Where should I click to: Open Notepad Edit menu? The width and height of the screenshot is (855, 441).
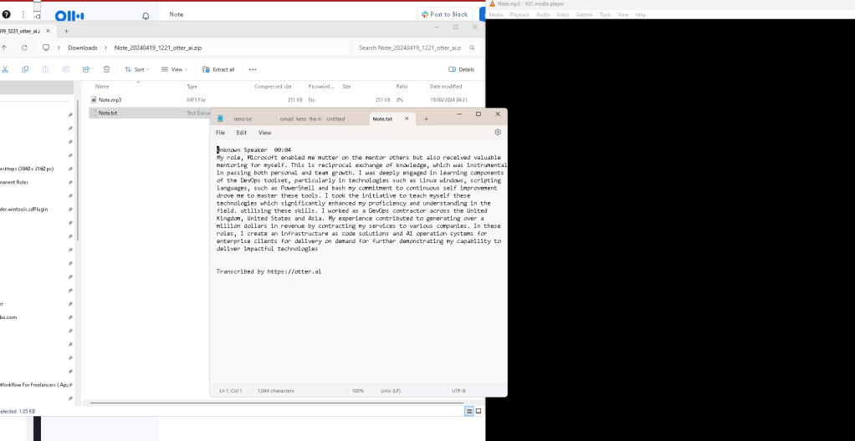[x=242, y=132]
